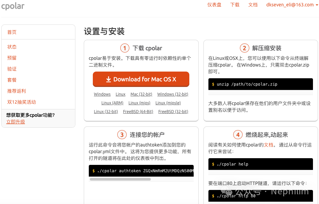This screenshot has width=319, height=204.
Task: Open the 仪表盘 dashboard nav item
Action: 214,5
